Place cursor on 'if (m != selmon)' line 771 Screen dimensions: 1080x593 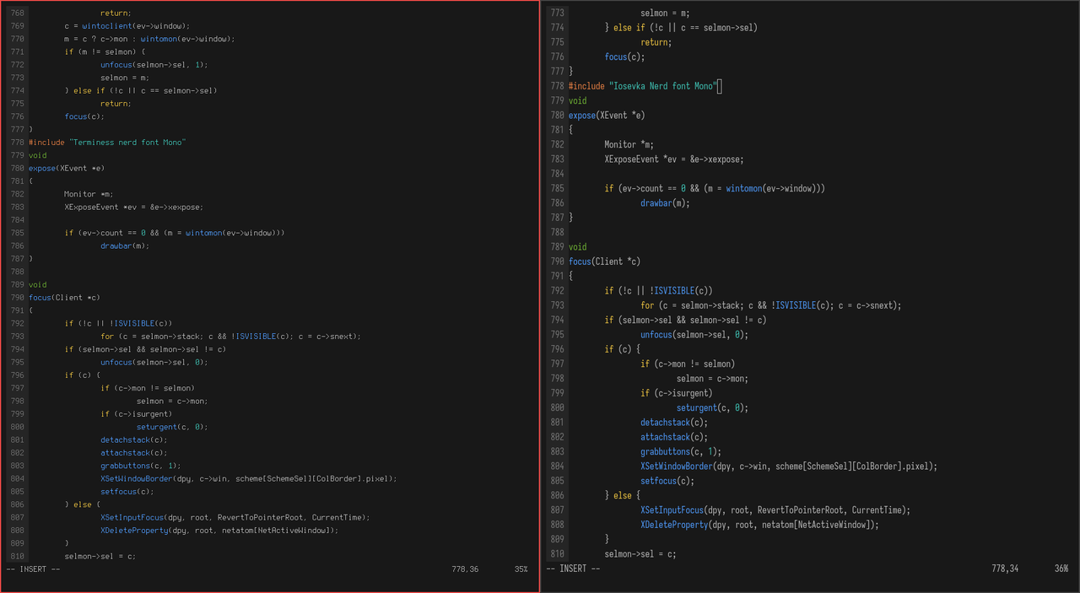click(x=105, y=52)
